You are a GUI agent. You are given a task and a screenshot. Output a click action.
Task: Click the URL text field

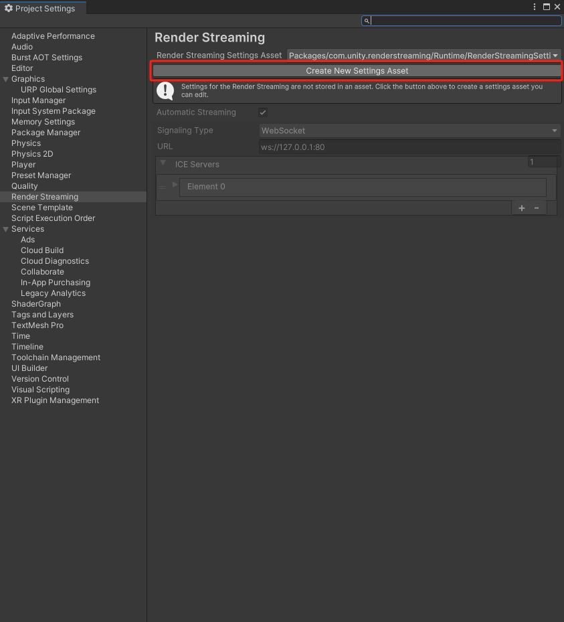[x=409, y=147]
